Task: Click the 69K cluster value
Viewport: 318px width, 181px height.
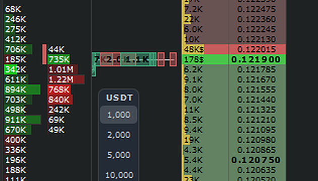Action: click(57, 120)
